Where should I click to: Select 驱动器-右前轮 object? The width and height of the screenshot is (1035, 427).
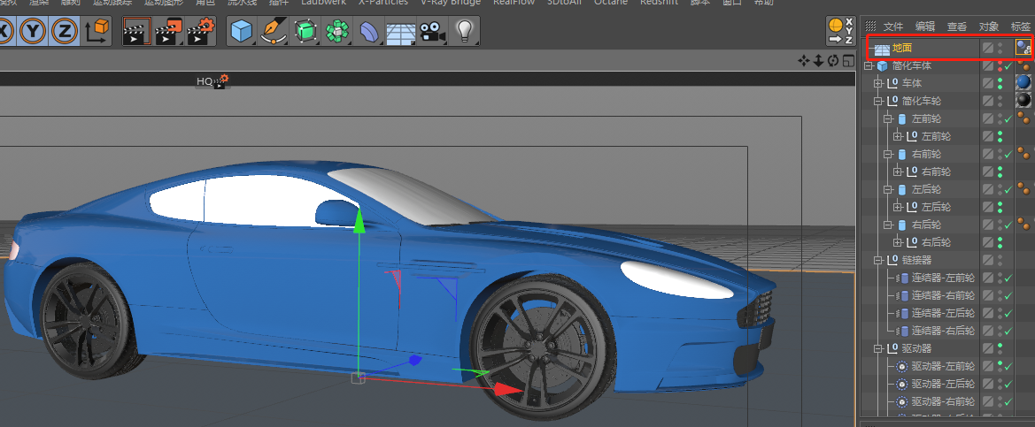point(943,401)
